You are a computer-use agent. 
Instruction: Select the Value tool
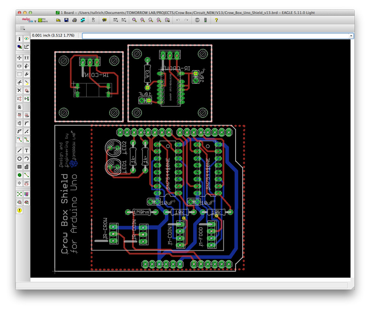point(27,115)
